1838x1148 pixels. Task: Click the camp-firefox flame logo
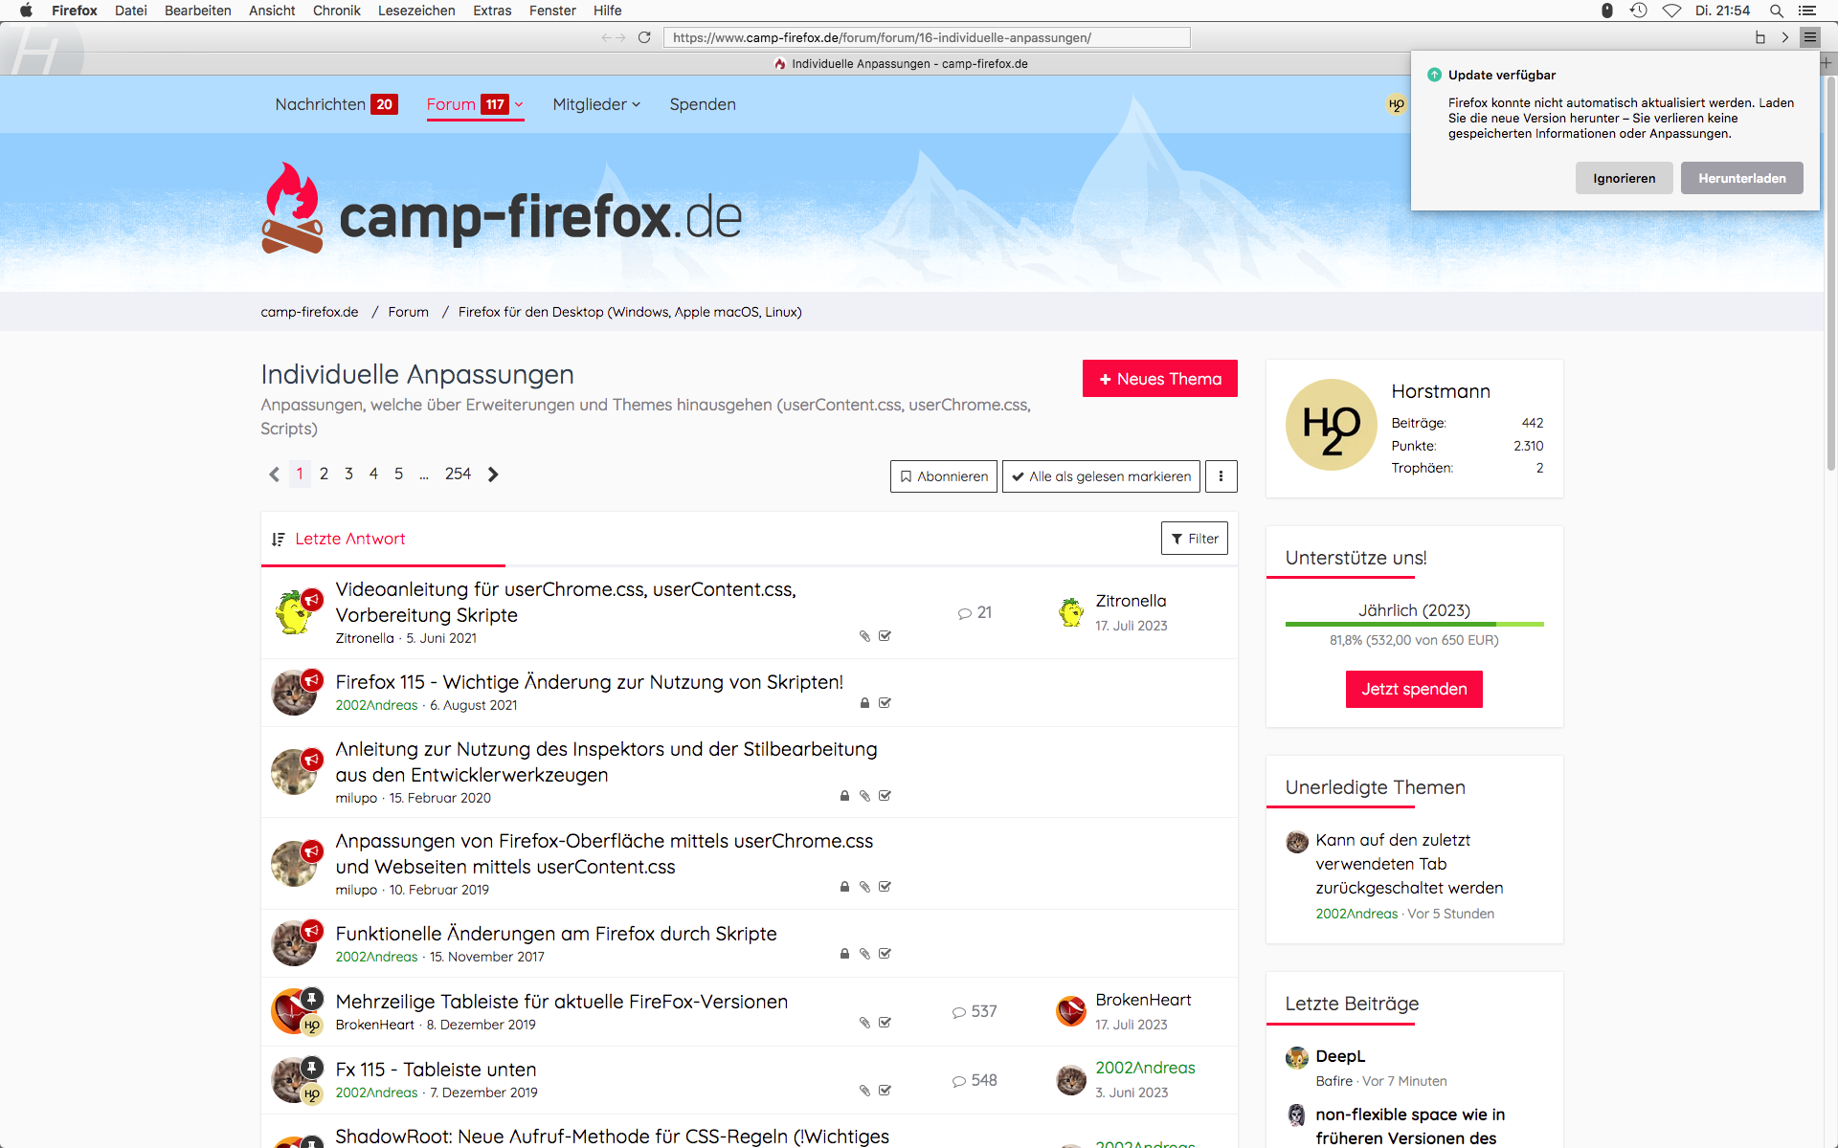pyautogui.click(x=292, y=209)
